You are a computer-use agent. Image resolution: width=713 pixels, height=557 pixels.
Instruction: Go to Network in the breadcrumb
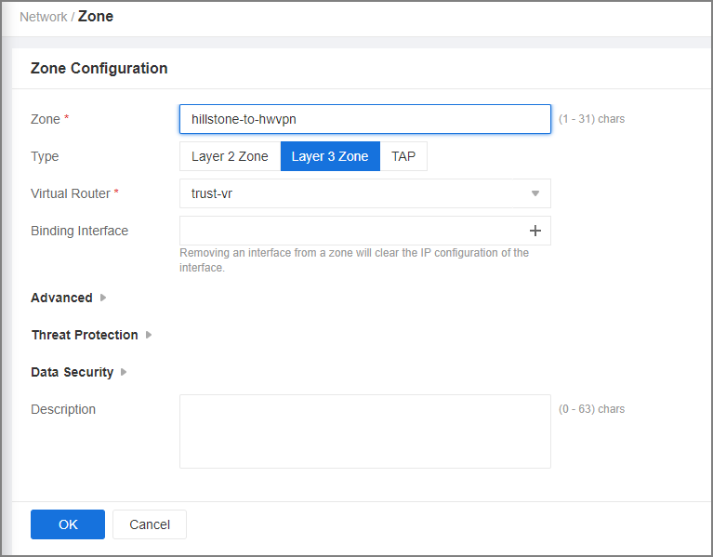coord(43,17)
